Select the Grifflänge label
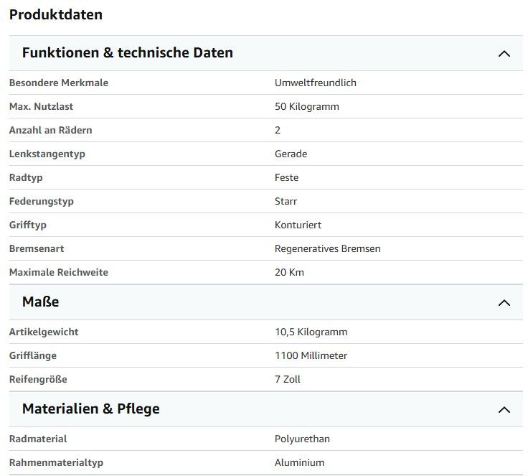The height and width of the screenshot is (476, 528). point(33,355)
